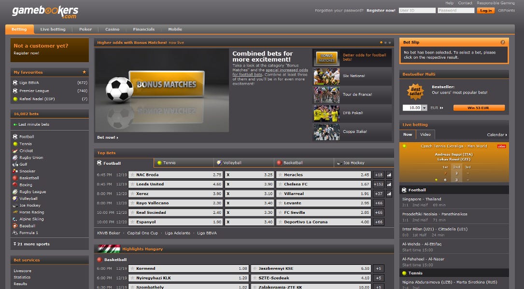Image resolution: width=524 pixels, height=289 pixels.
Task: Select second banner carousel dot
Action: click(385, 43)
